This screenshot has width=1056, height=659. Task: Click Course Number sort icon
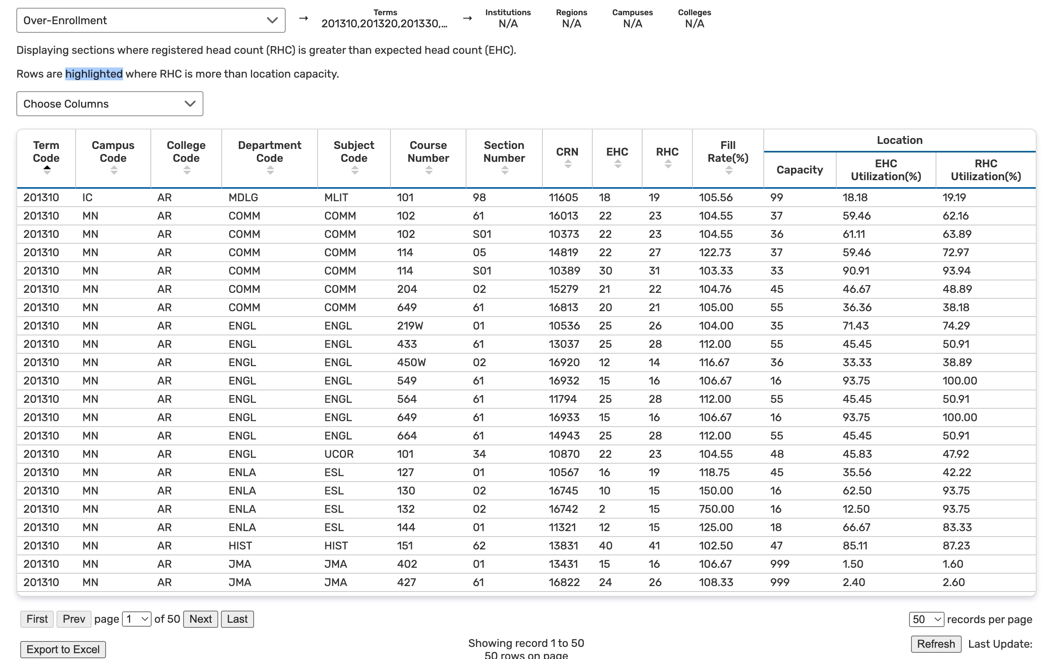click(429, 170)
